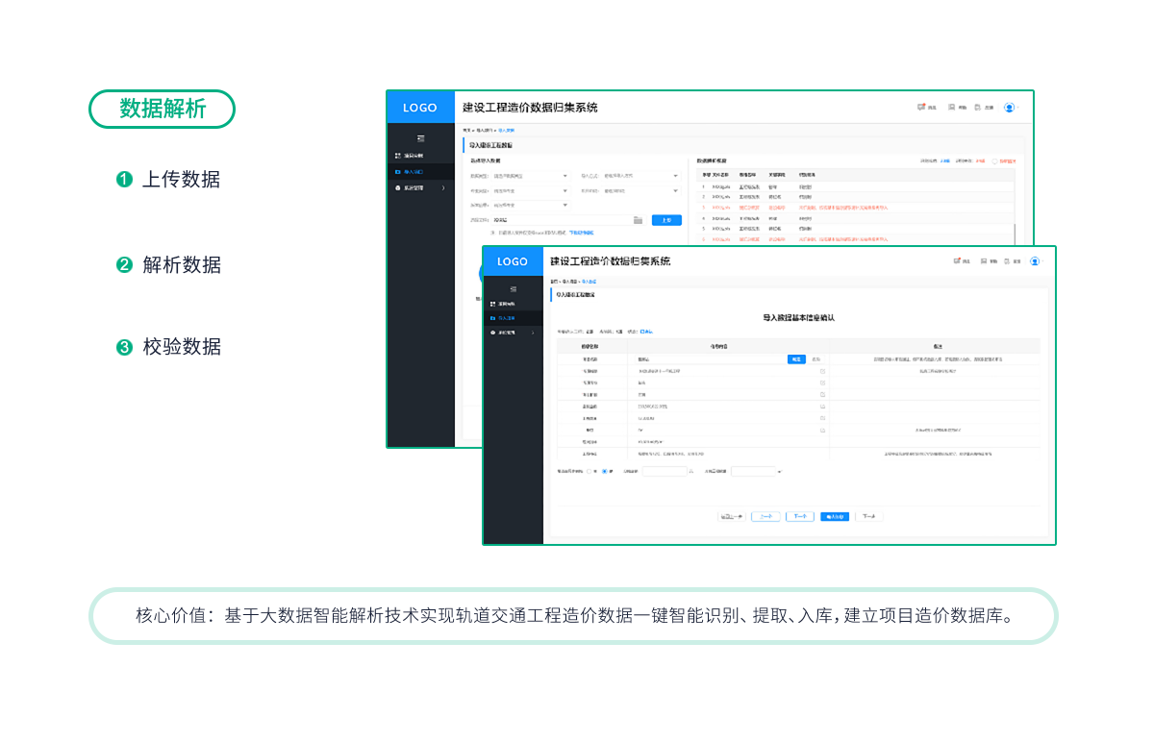Screen dimensions: 1154x741
Task: Click the hamburger menu icon in the front sidebar
Action: 513,289
